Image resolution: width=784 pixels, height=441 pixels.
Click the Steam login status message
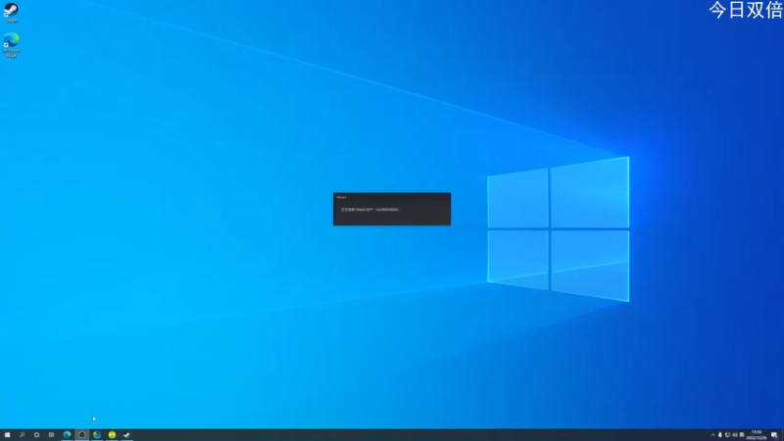pos(370,210)
